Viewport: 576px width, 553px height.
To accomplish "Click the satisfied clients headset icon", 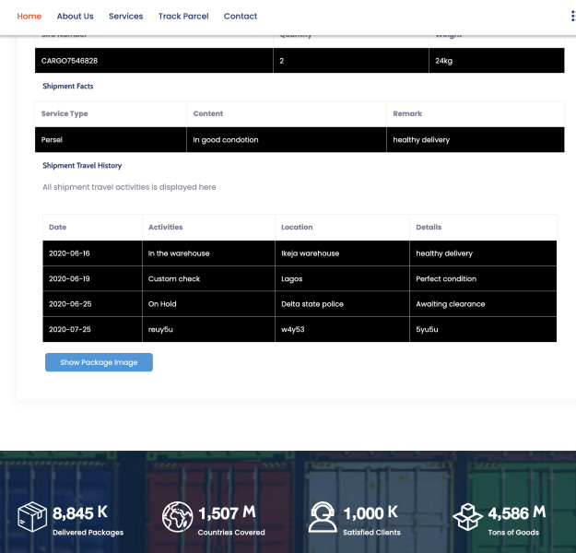I will [323, 517].
